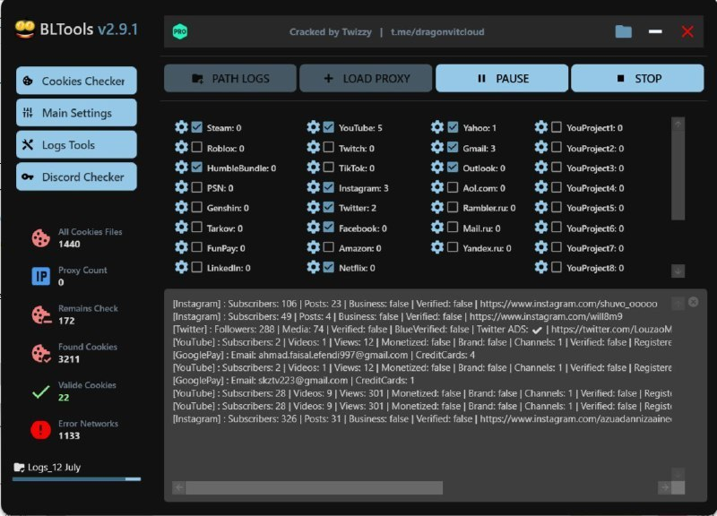Enable the Amazon checkbox
Image resolution: width=717 pixels, height=516 pixels.
[329, 247]
